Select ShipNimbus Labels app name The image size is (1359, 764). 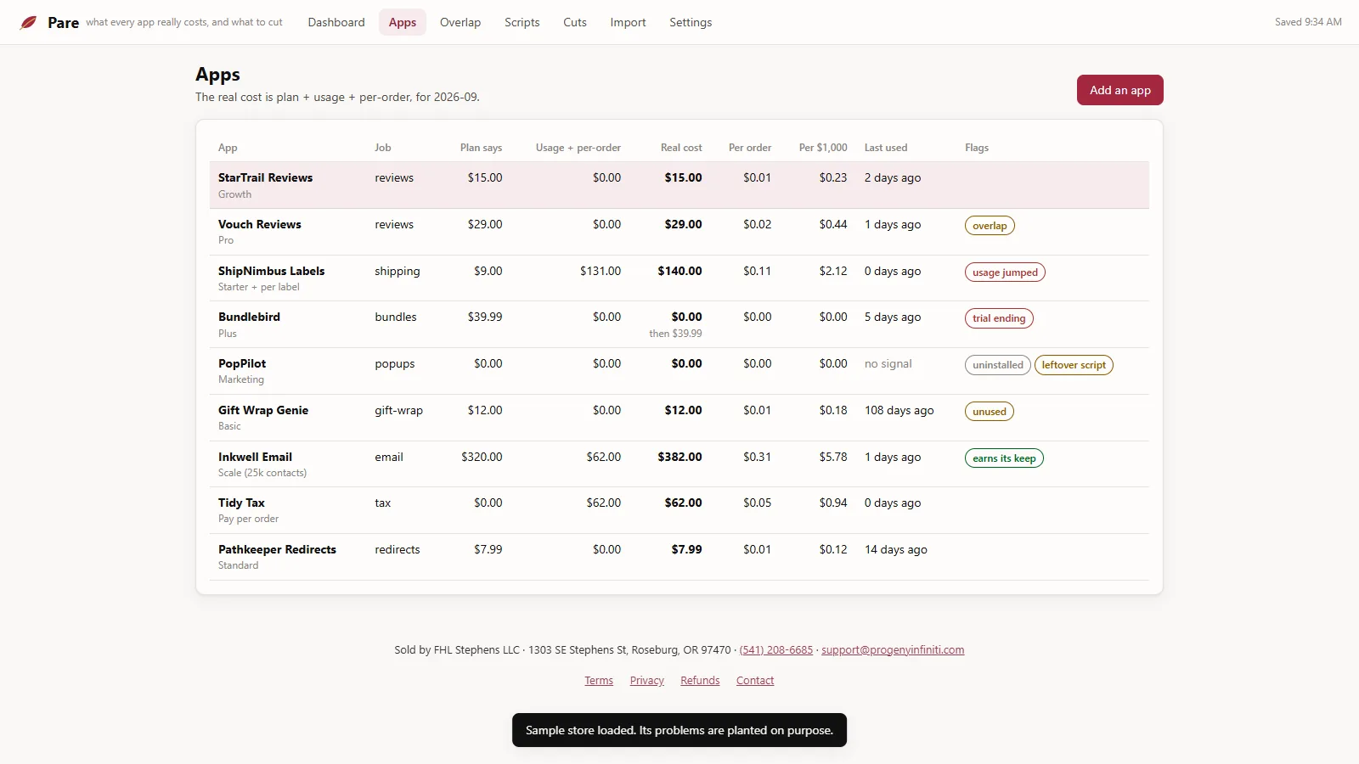(271, 271)
